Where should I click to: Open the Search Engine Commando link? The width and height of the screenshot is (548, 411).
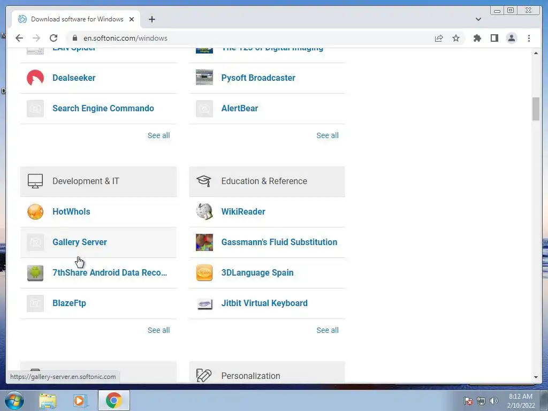click(103, 108)
